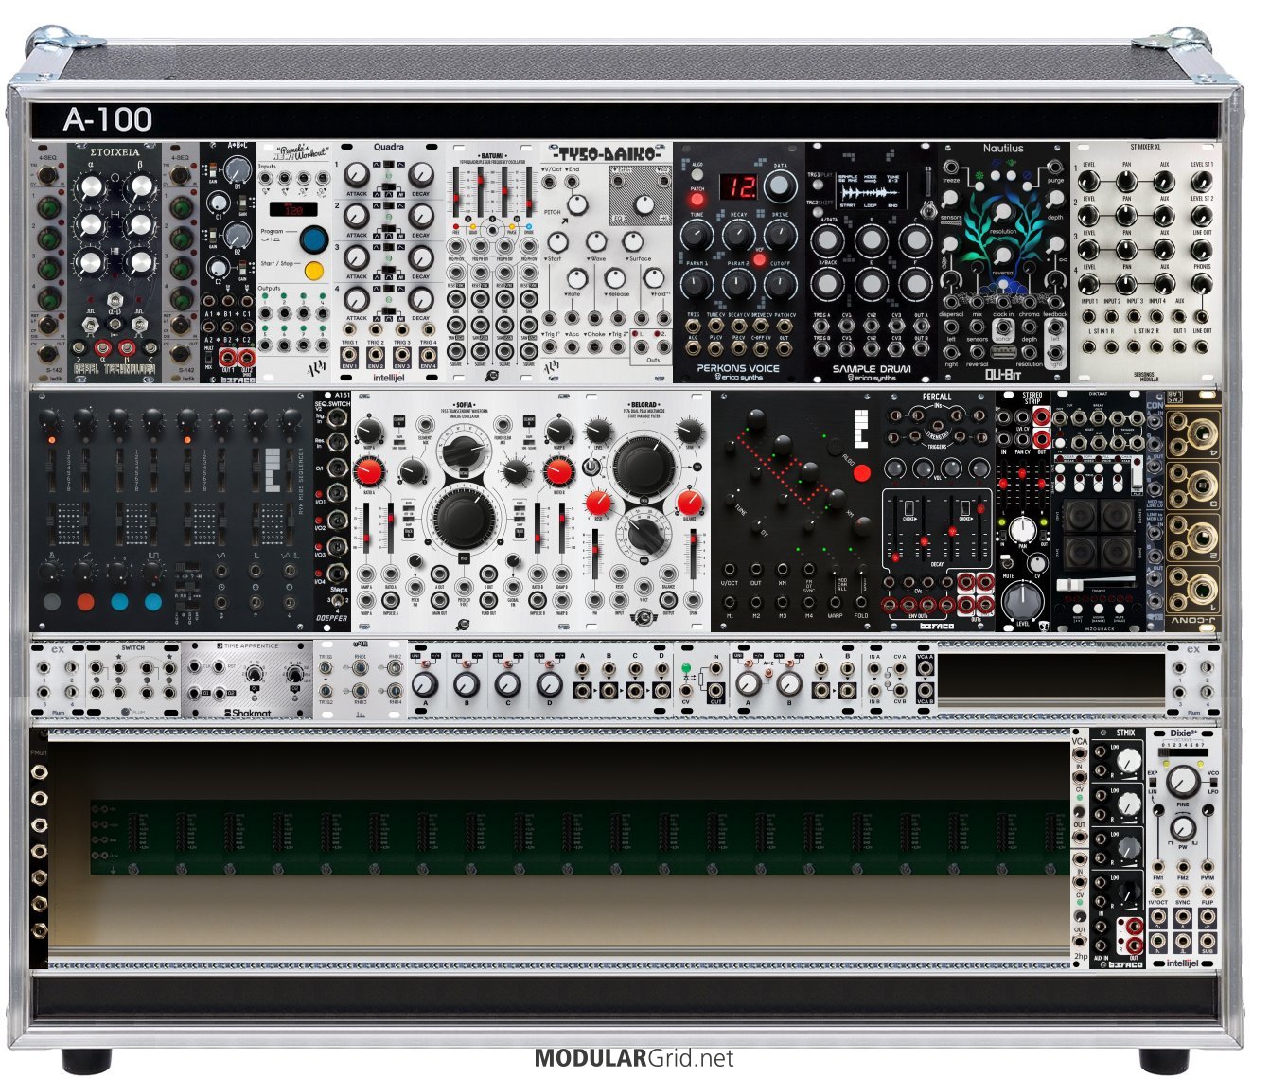Click the large center pitch knob on Sofia

[x=463, y=517]
